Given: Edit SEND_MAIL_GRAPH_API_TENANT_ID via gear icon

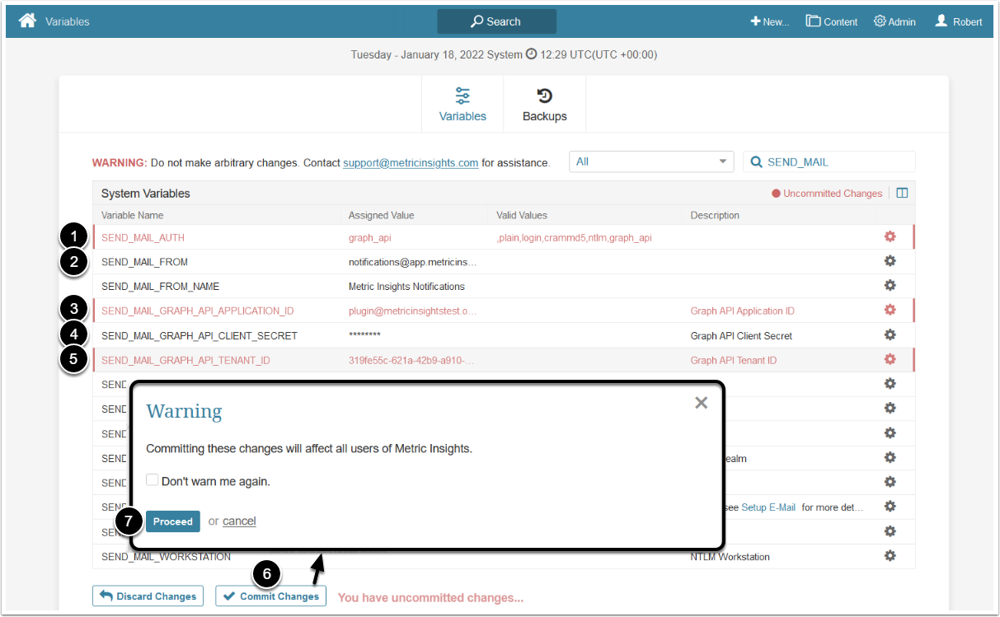Looking at the screenshot, I should (x=890, y=359).
